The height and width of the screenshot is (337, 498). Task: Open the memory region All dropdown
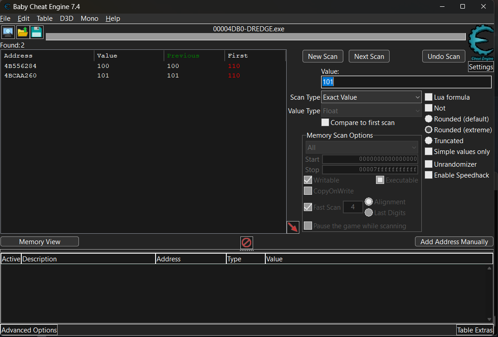361,147
